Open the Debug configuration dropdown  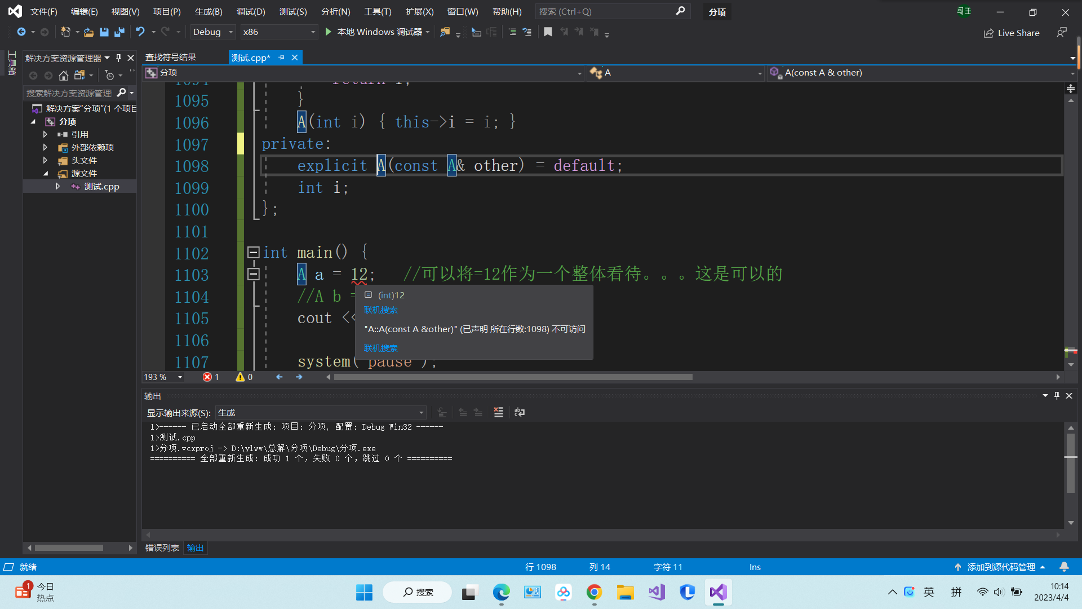point(212,32)
